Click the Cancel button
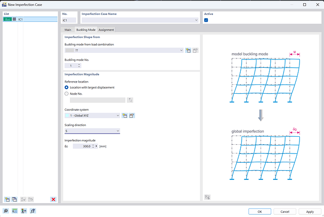The image size is (324, 217). point(285,211)
